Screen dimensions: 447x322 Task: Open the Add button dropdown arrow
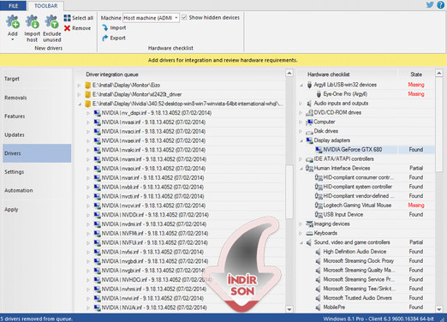point(13,39)
